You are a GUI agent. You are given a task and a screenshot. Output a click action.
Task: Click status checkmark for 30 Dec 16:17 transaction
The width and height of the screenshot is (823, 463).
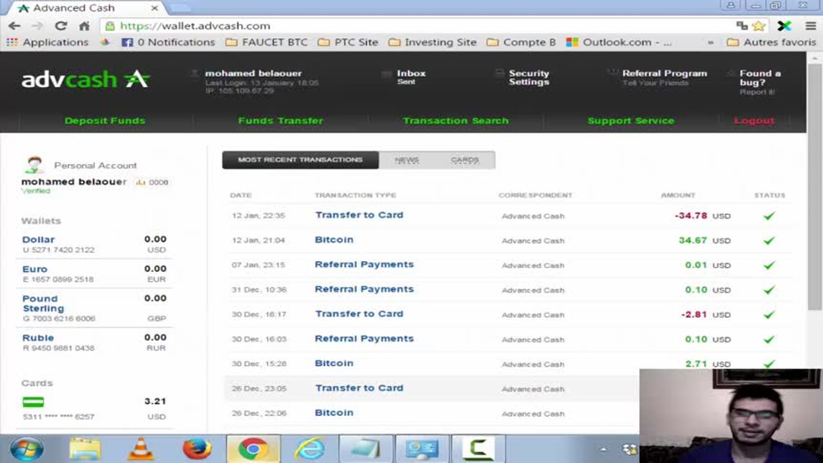click(x=769, y=314)
